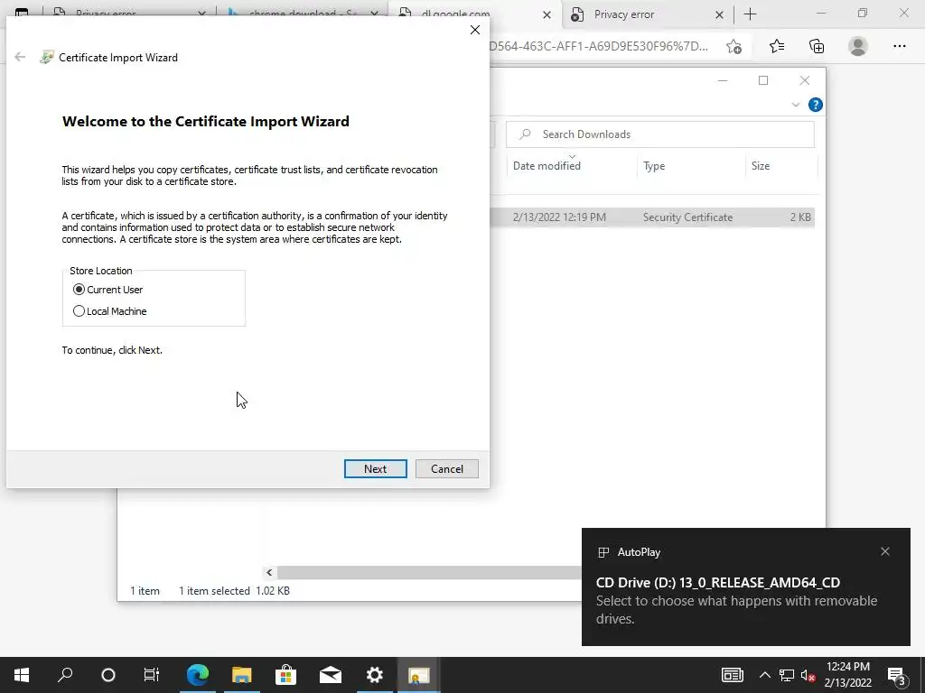Open the Edge Favorites list icon
Image resolution: width=925 pixels, height=693 pixels.
coord(777,46)
